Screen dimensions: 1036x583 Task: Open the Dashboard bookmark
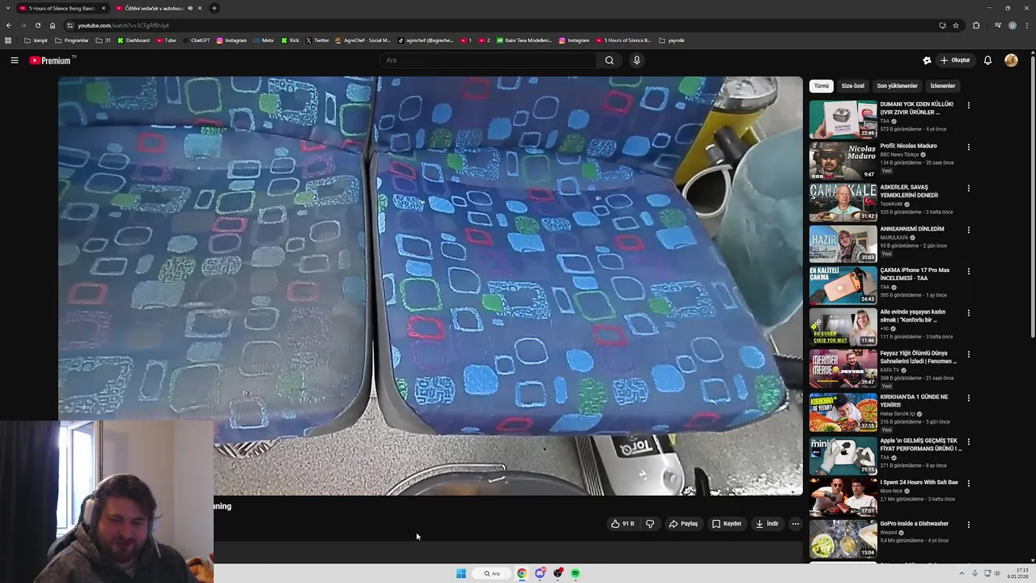coord(134,40)
